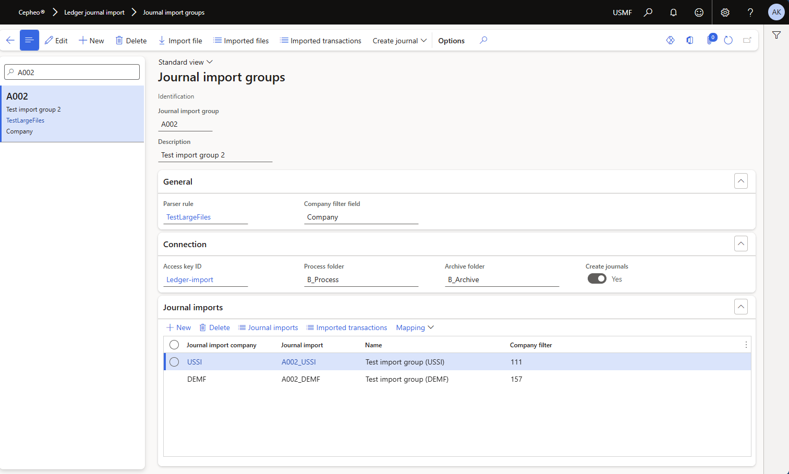Open the TestLargeFiles parser rule link
This screenshot has height=474, width=789.
click(189, 217)
